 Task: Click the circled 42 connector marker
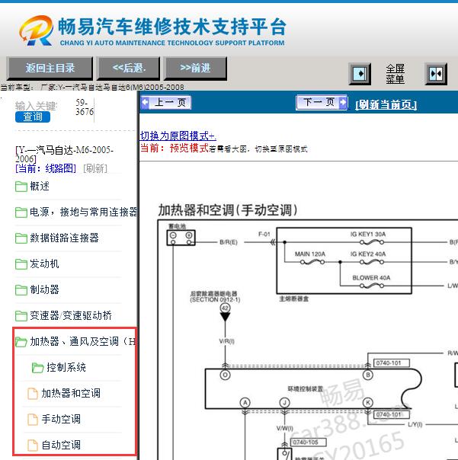tap(225, 308)
